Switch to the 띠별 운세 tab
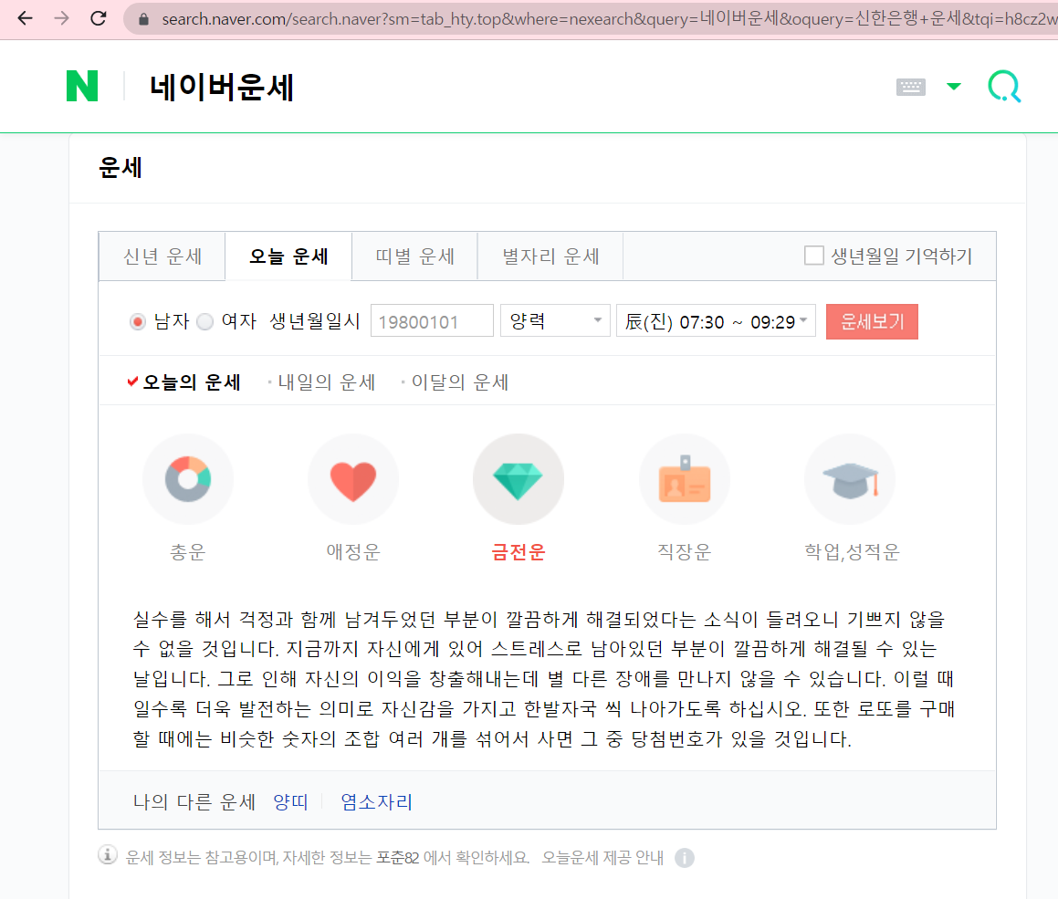 [414, 256]
